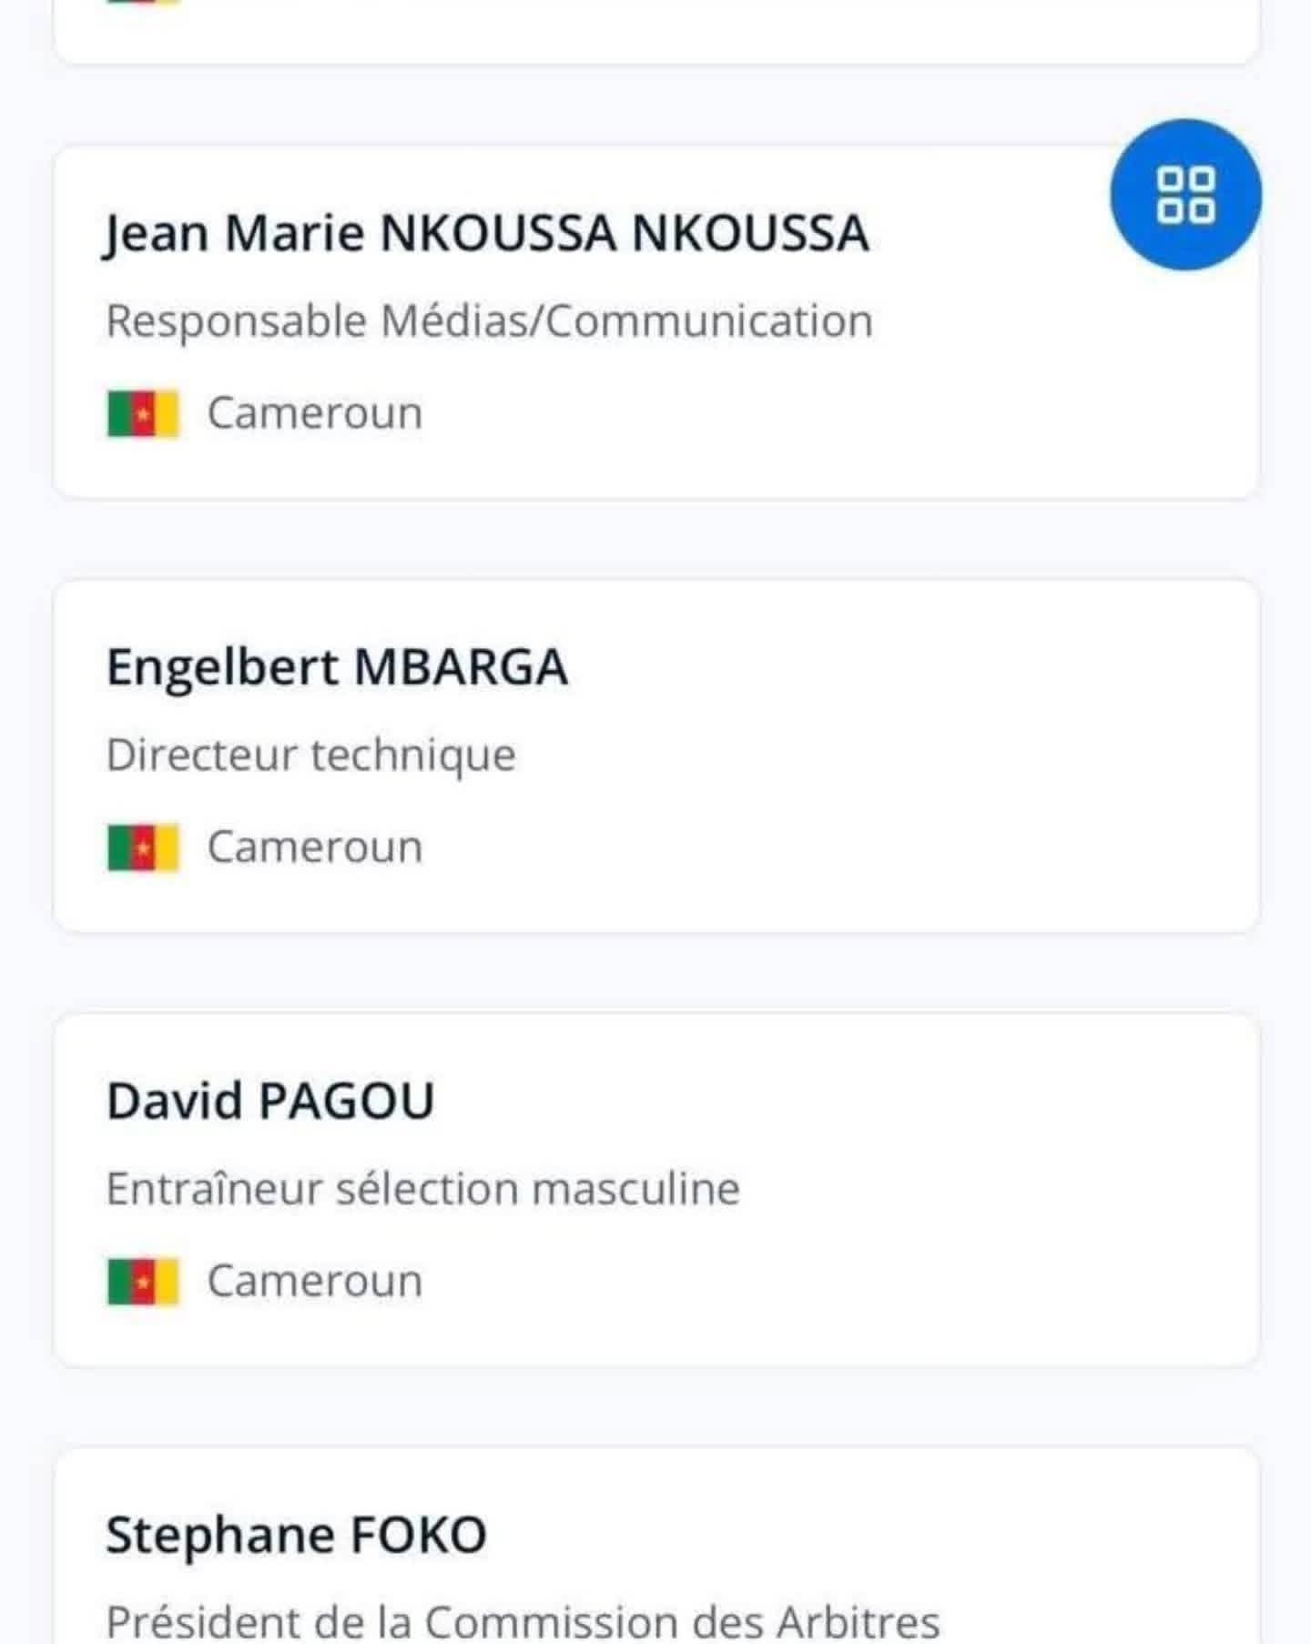The height and width of the screenshot is (1644, 1311).
Task: Click Entraîneur sélection masculine role text
Action: point(422,1190)
